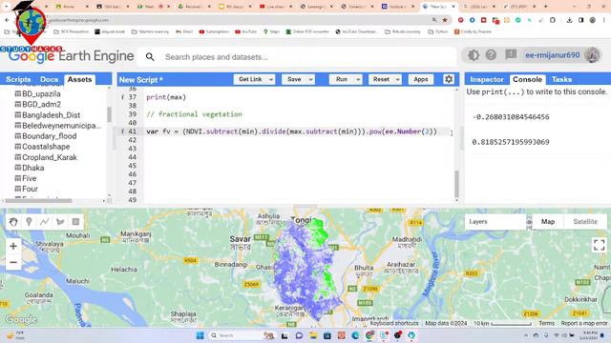Select the Cropland_Karak asset
The width and height of the screenshot is (611, 343).
50,157
